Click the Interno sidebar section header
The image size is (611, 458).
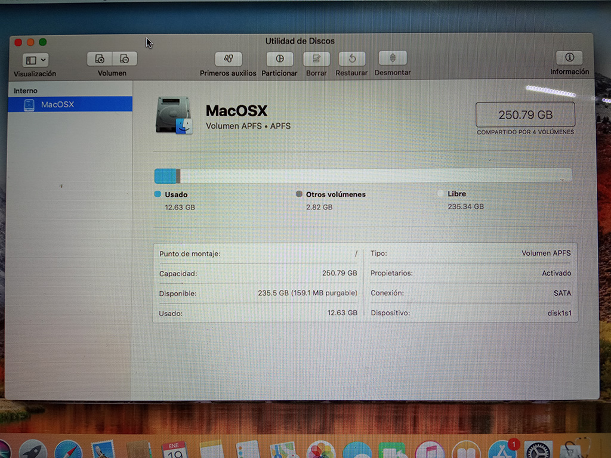click(x=26, y=91)
